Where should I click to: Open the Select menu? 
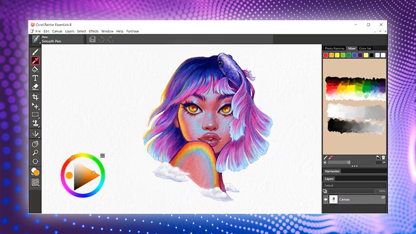click(x=81, y=31)
